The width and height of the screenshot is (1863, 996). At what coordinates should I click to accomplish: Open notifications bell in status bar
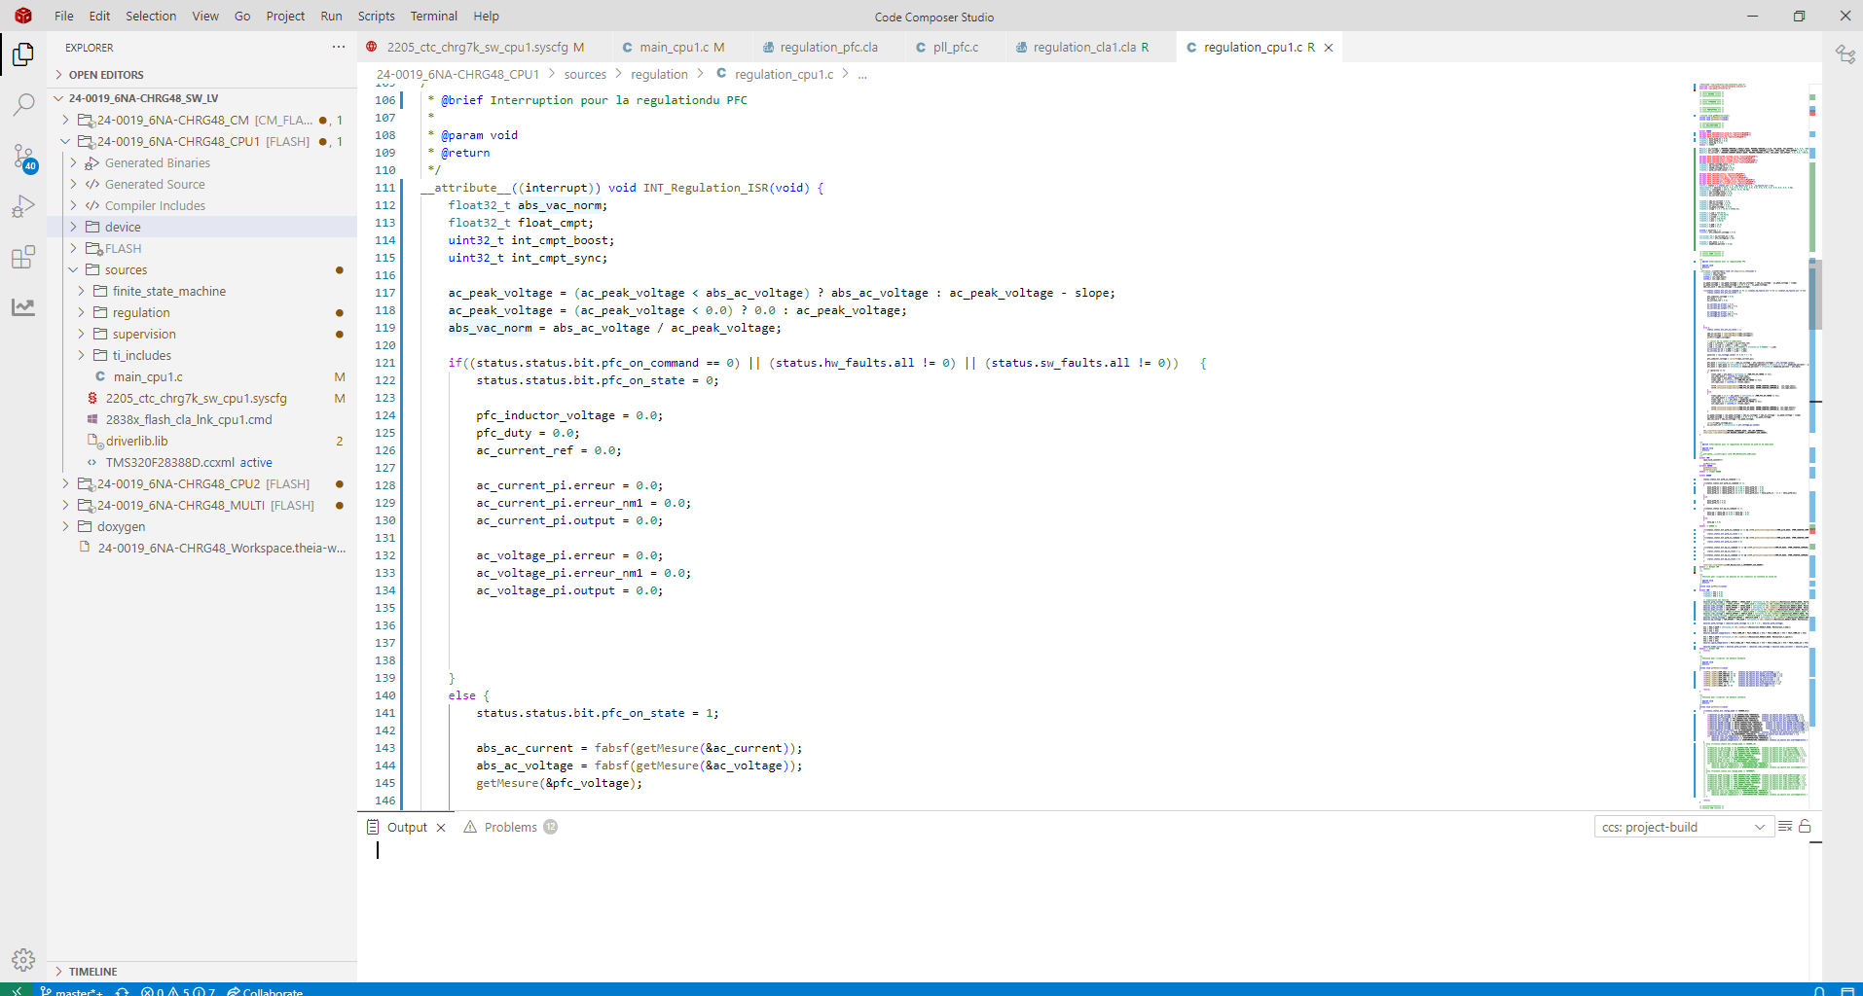point(1819,991)
